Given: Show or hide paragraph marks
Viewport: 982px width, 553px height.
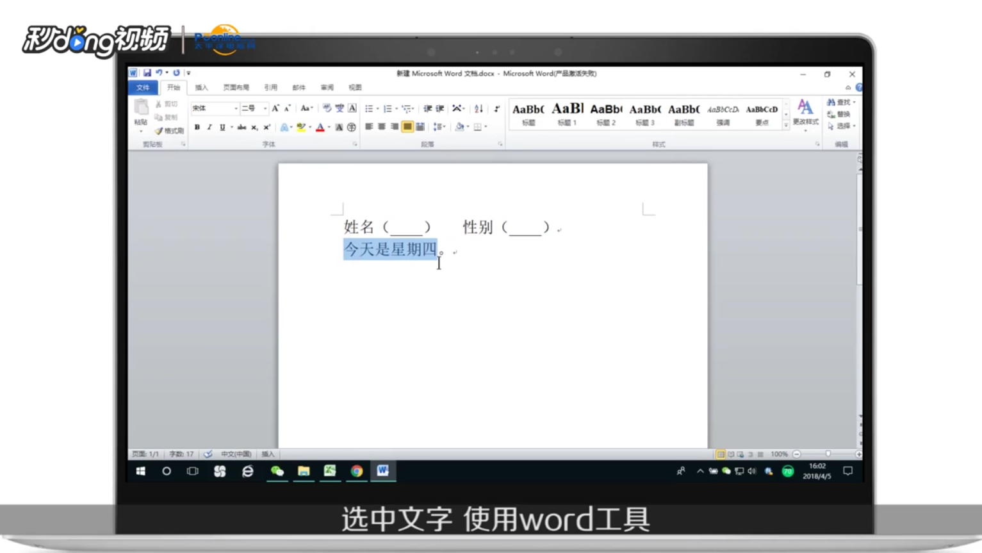Looking at the screenshot, I should (x=497, y=108).
